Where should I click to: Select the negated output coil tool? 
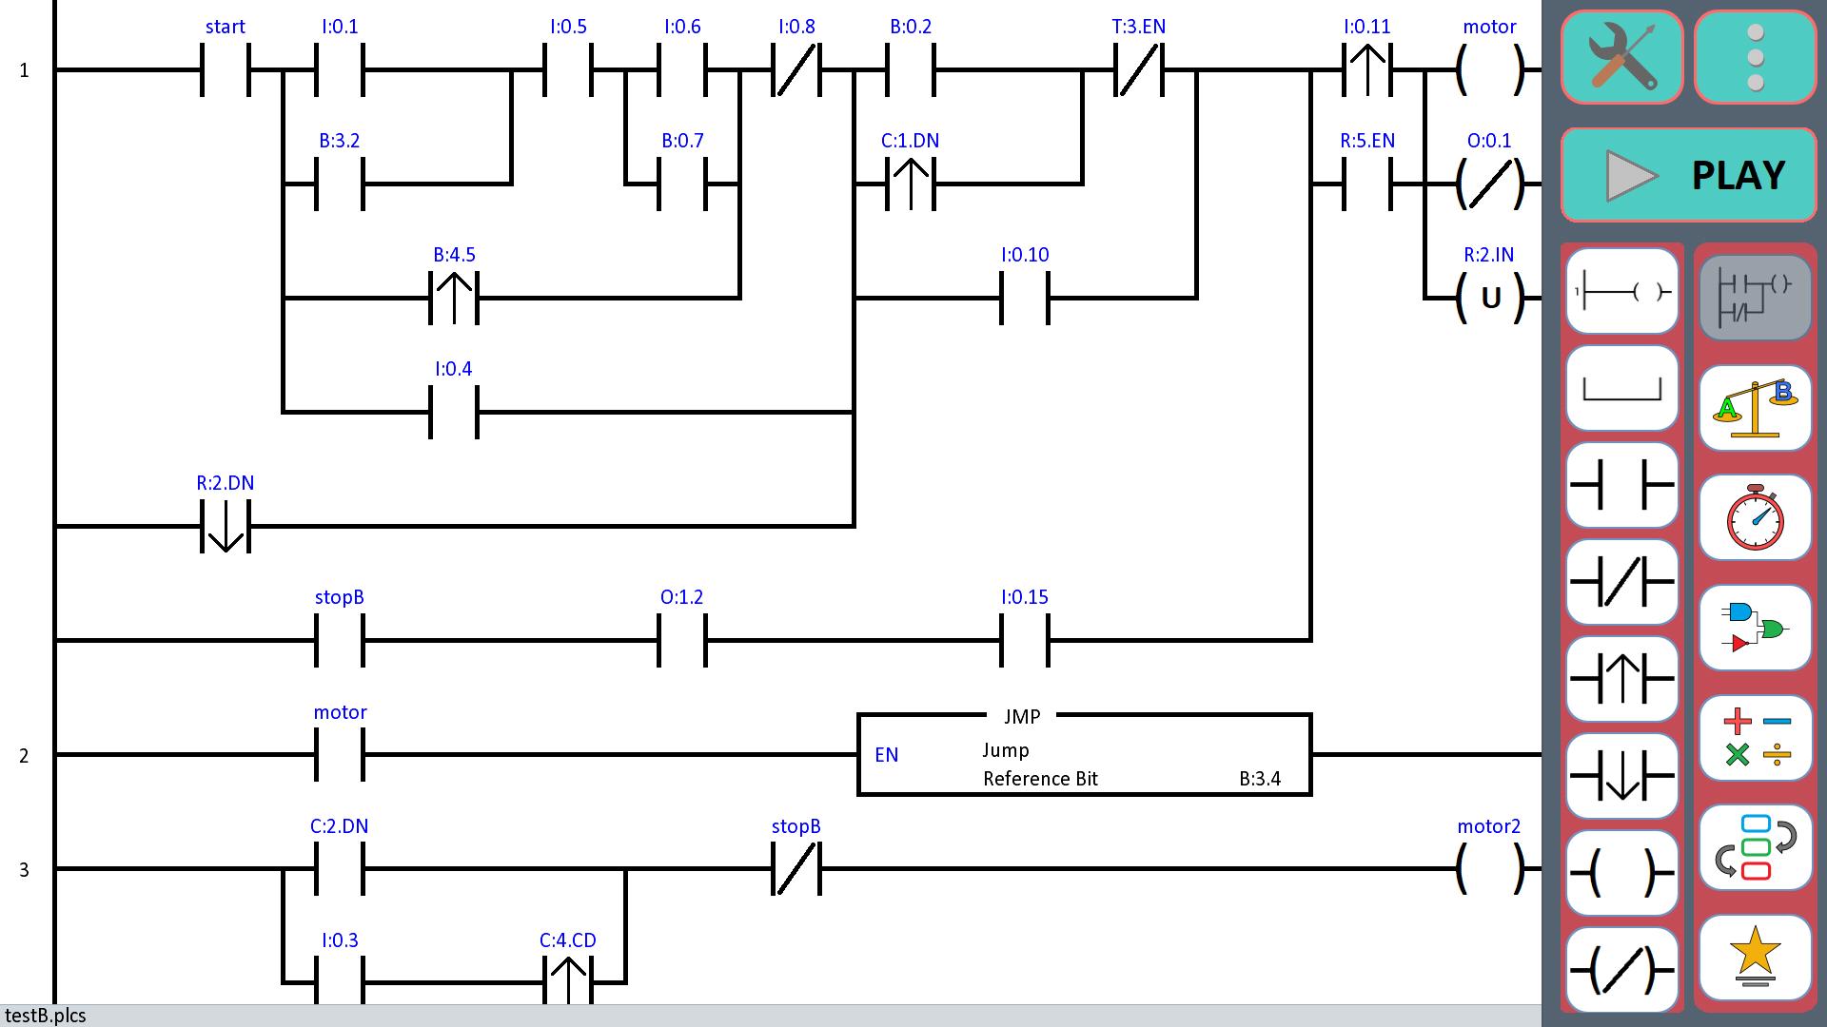point(1621,970)
